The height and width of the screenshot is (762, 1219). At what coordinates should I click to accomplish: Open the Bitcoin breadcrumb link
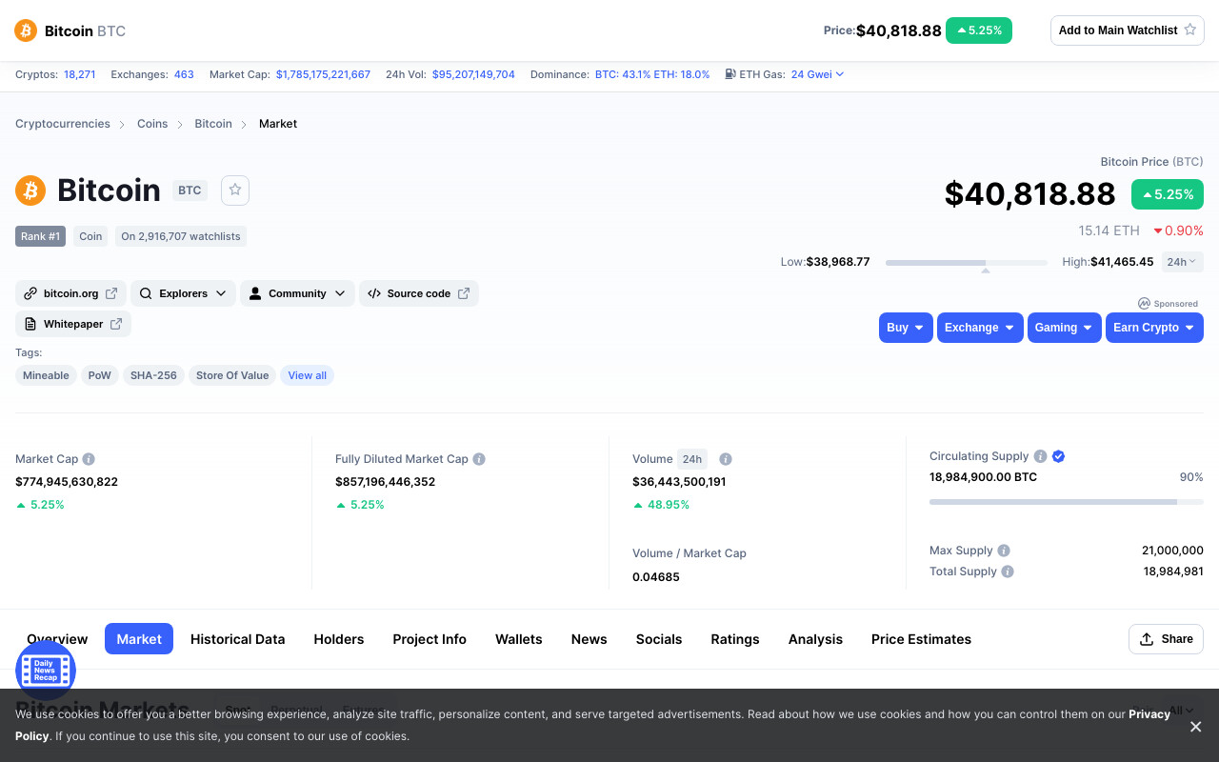(x=213, y=124)
